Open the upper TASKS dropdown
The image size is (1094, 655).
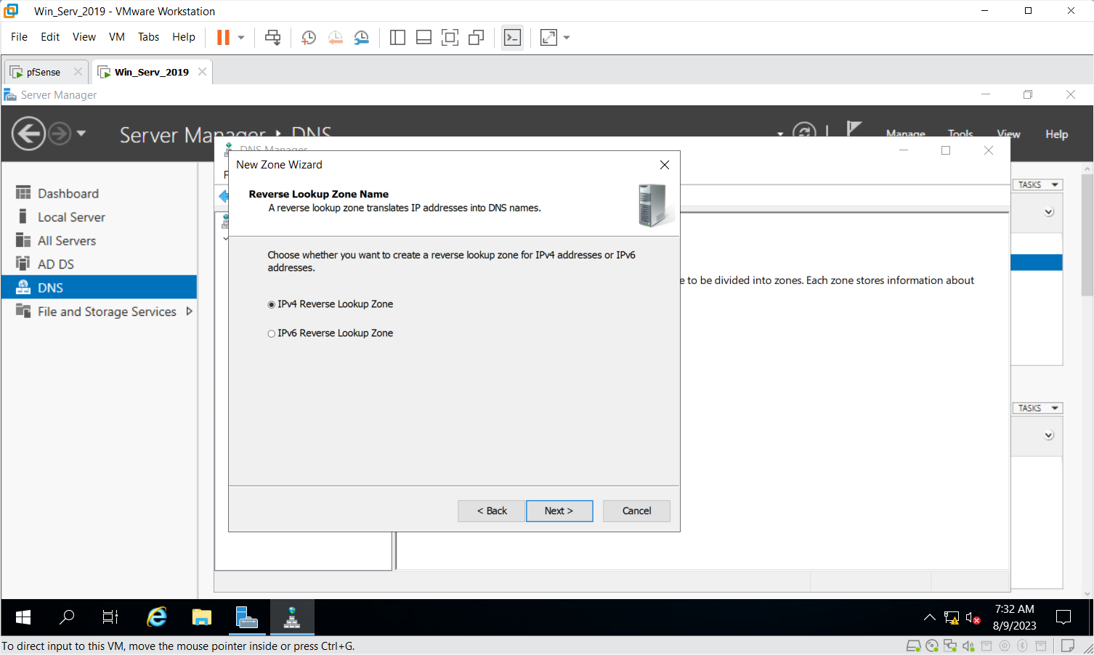point(1038,184)
